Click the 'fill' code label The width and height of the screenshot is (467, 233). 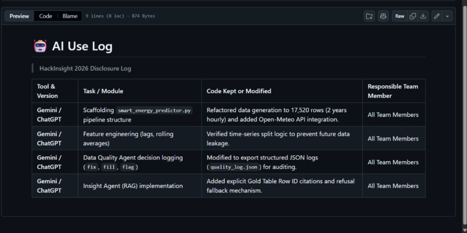pyautogui.click(x=109, y=167)
